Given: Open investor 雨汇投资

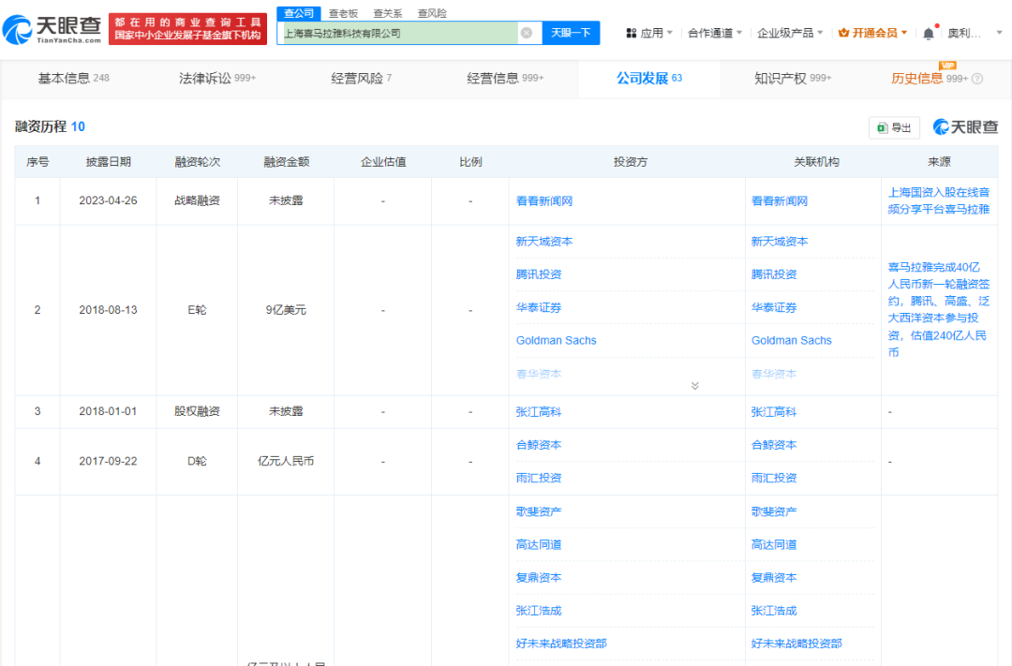Looking at the screenshot, I should point(539,479).
